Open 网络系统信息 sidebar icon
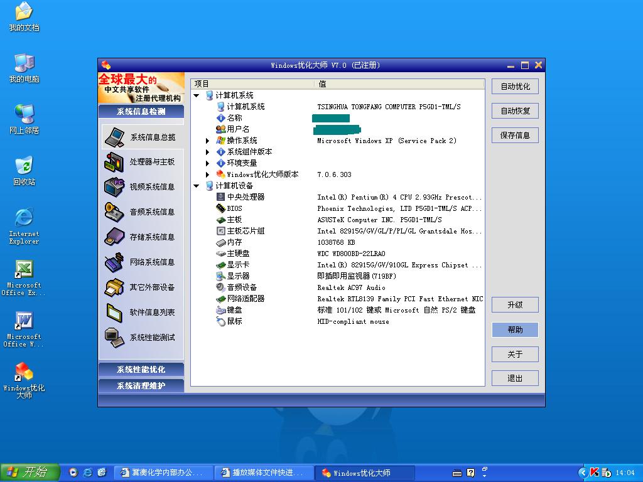 point(114,262)
